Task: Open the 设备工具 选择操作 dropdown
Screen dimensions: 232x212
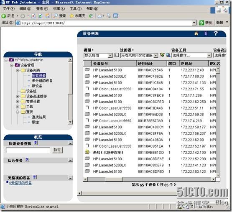Action: (209, 56)
